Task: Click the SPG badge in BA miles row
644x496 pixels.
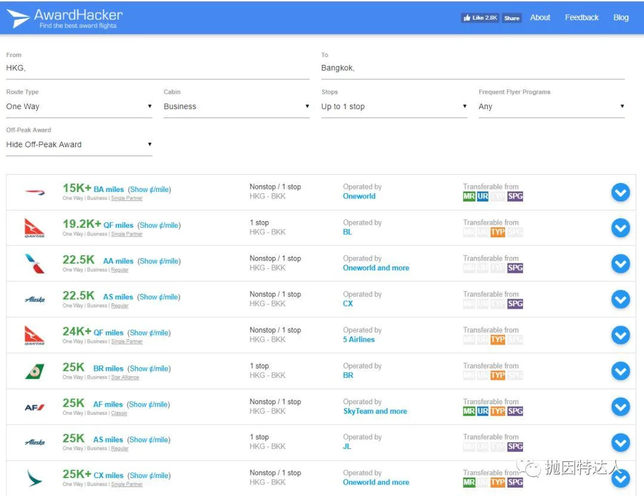Action: [x=515, y=196]
